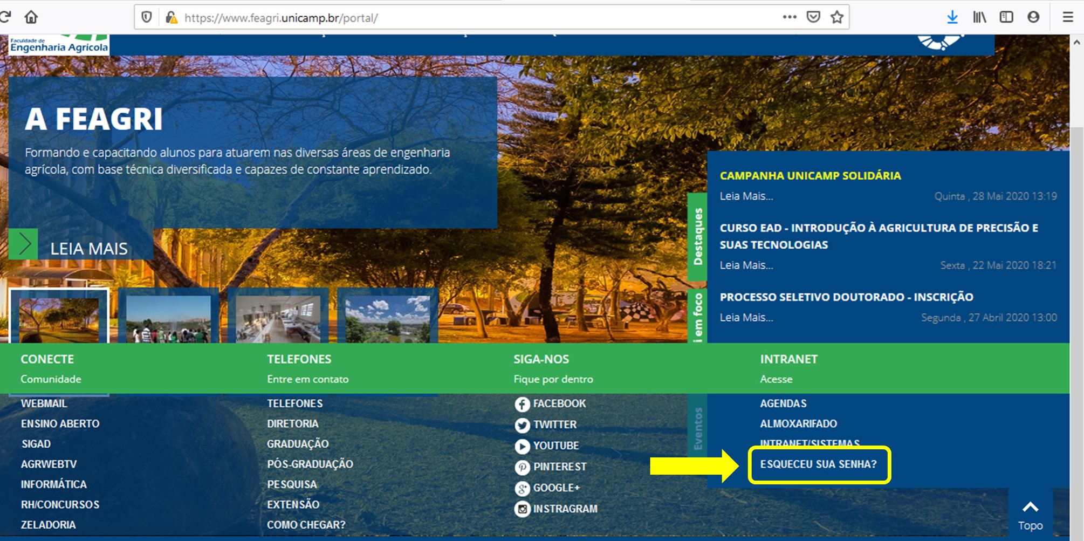Click the Facebook icon under SIGA-NOS
Image resolution: width=1084 pixels, height=541 pixels.
522,404
